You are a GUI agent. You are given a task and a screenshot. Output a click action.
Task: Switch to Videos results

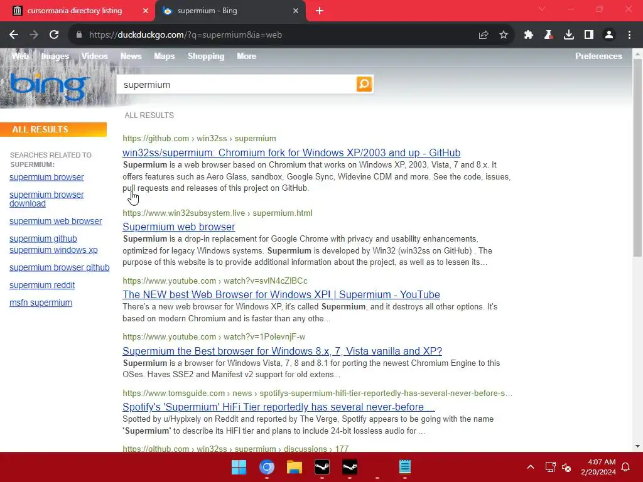coord(94,56)
